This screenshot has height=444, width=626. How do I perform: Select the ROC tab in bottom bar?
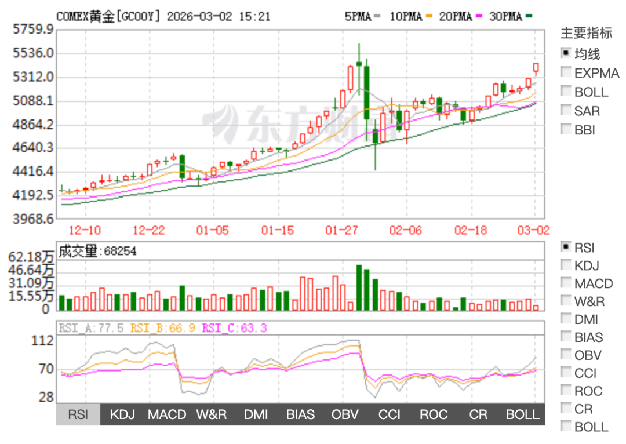pyautogui.click(x=434, y=414)
